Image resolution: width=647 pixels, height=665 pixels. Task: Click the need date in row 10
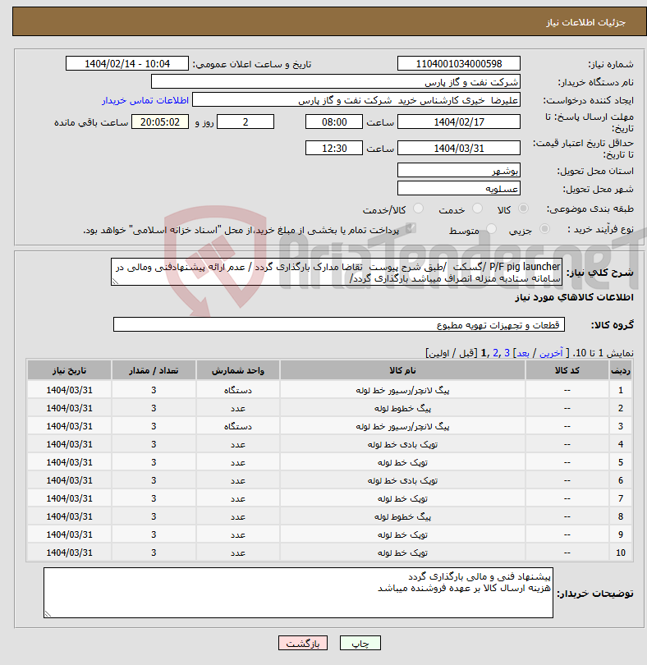tap(69, 553)
